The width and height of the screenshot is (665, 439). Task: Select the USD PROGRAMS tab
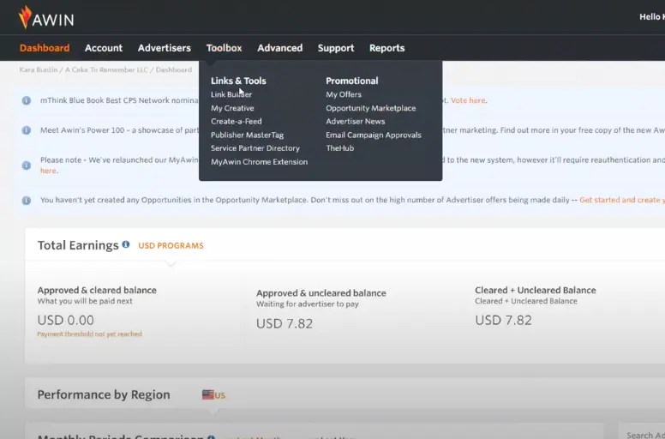tap(171, 245)
